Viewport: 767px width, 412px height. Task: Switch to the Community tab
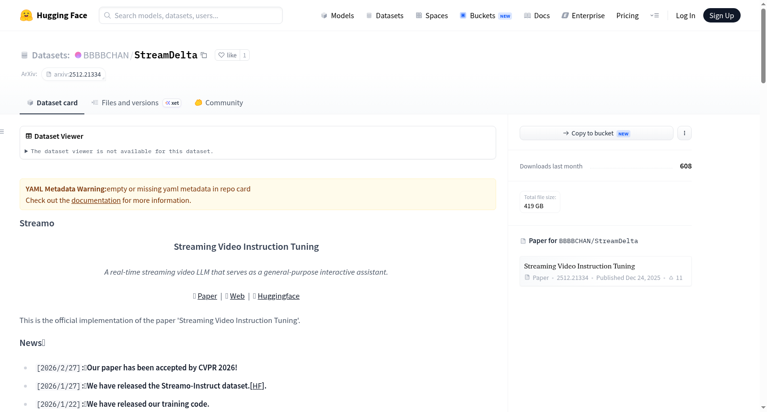click(219, 102)
